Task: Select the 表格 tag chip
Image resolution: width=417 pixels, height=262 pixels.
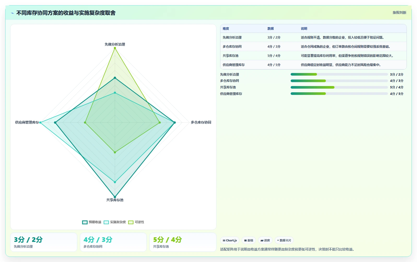Action: coord(249,240)
